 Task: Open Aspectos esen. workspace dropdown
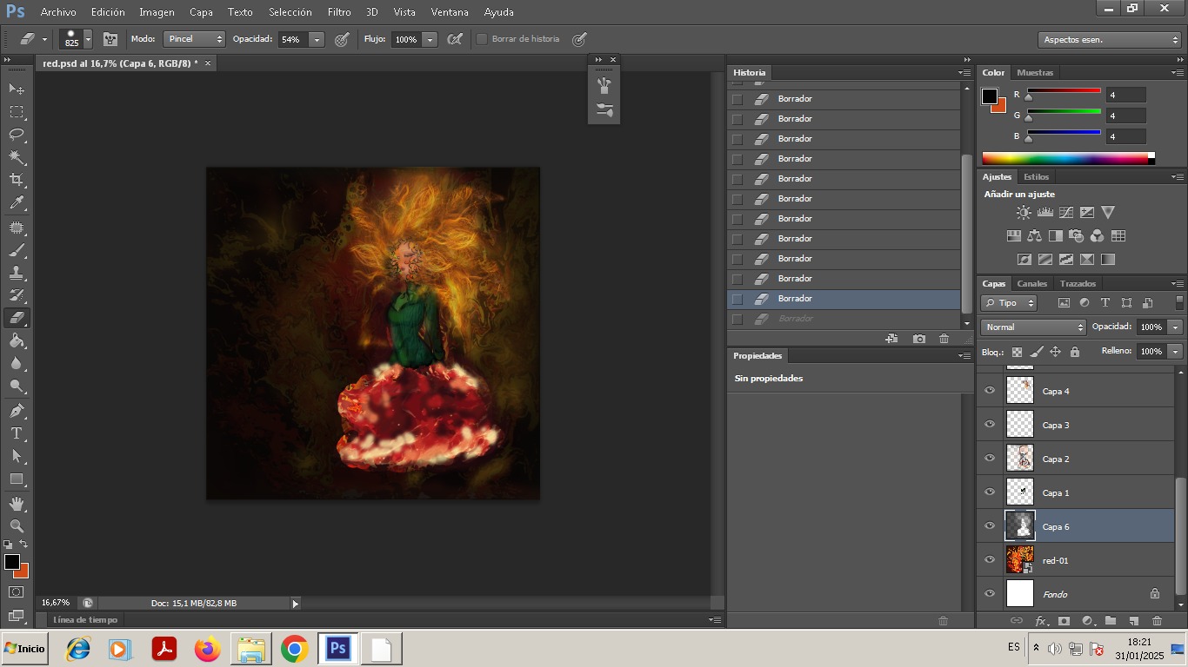tap(1110, 40)
